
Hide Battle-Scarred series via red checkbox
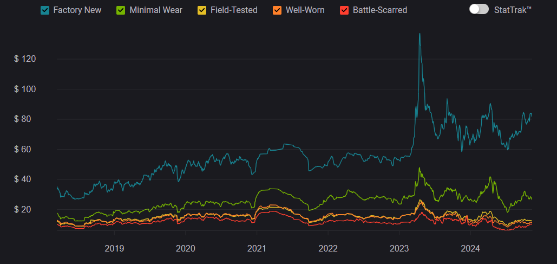[344, 10]
